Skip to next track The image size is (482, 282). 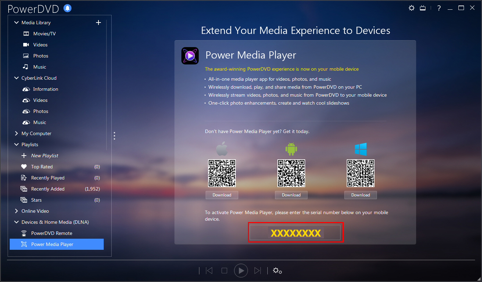coord(257,271)
